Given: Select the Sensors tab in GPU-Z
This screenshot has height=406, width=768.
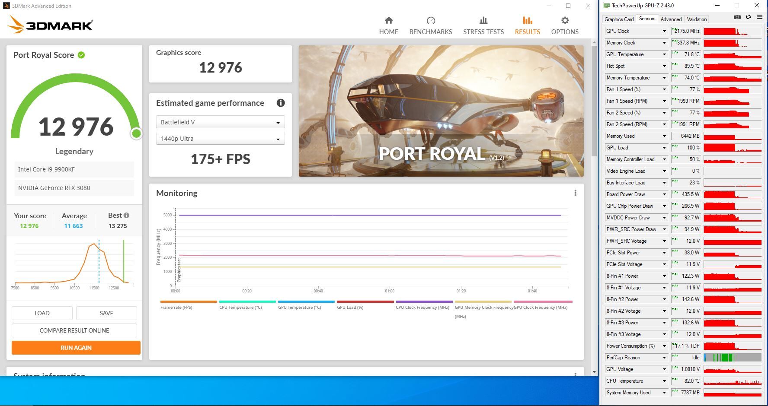Looking at the screenshot, I should click(647, 19).
